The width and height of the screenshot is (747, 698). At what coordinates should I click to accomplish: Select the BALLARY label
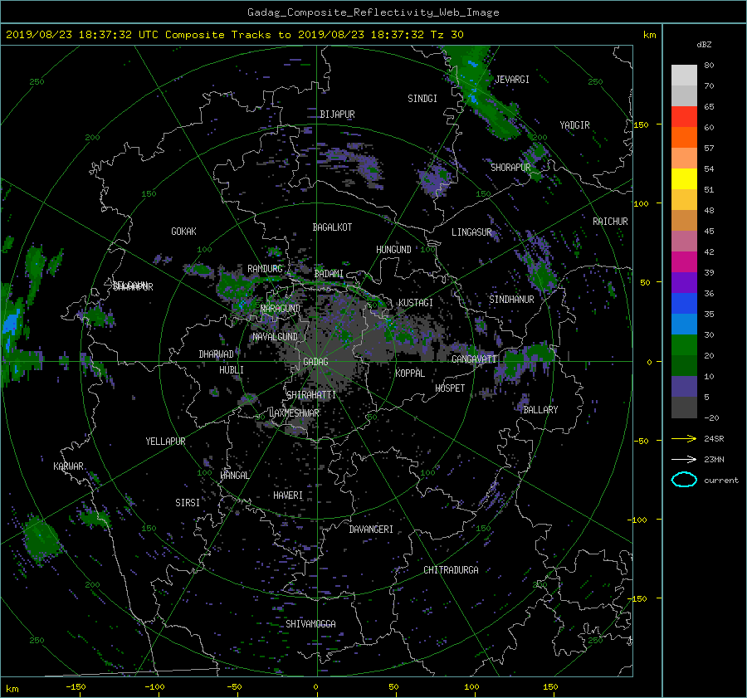tap(540, 410)
